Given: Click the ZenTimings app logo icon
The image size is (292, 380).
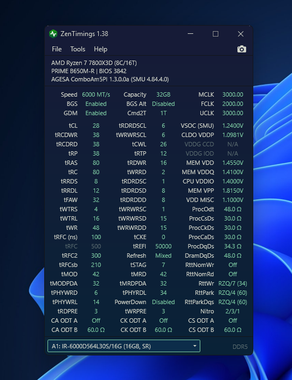Looking at the screenshot, I should (53, 34).
